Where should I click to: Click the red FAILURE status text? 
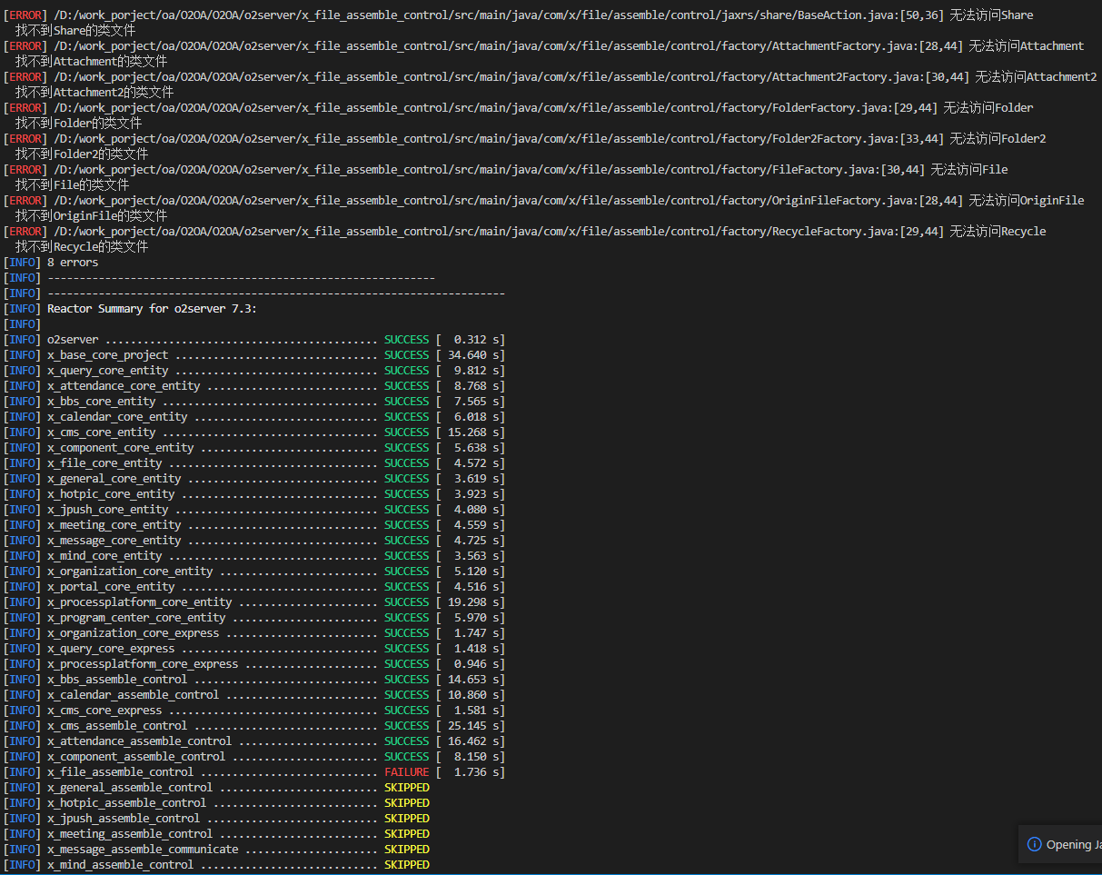coord(406,772)
